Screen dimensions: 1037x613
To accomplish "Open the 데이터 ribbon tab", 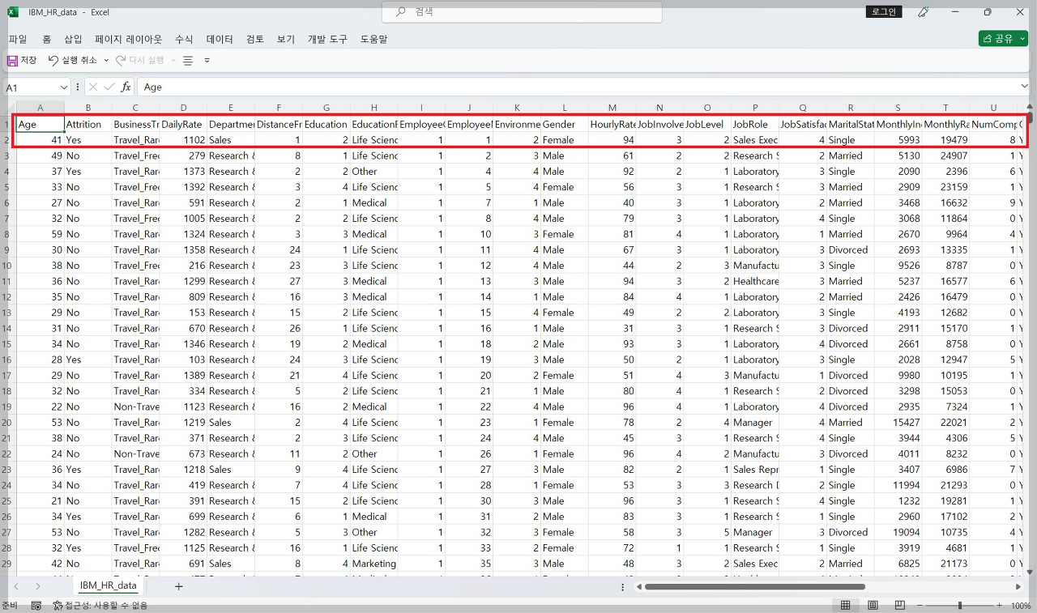I will point(220,39).
